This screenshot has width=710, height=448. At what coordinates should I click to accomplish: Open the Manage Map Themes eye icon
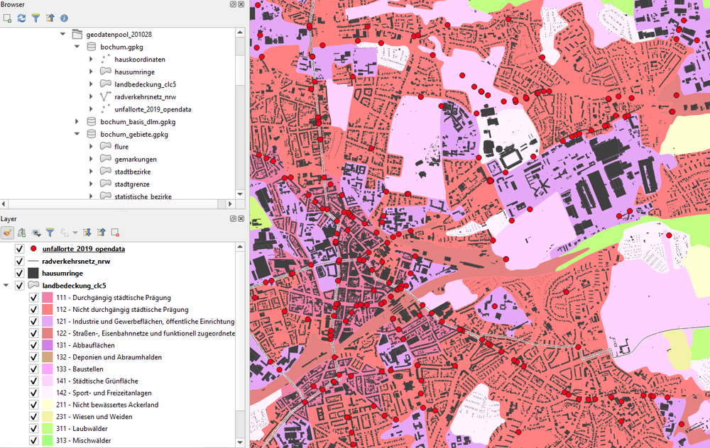pyautogui.click(x=35, y=232)
